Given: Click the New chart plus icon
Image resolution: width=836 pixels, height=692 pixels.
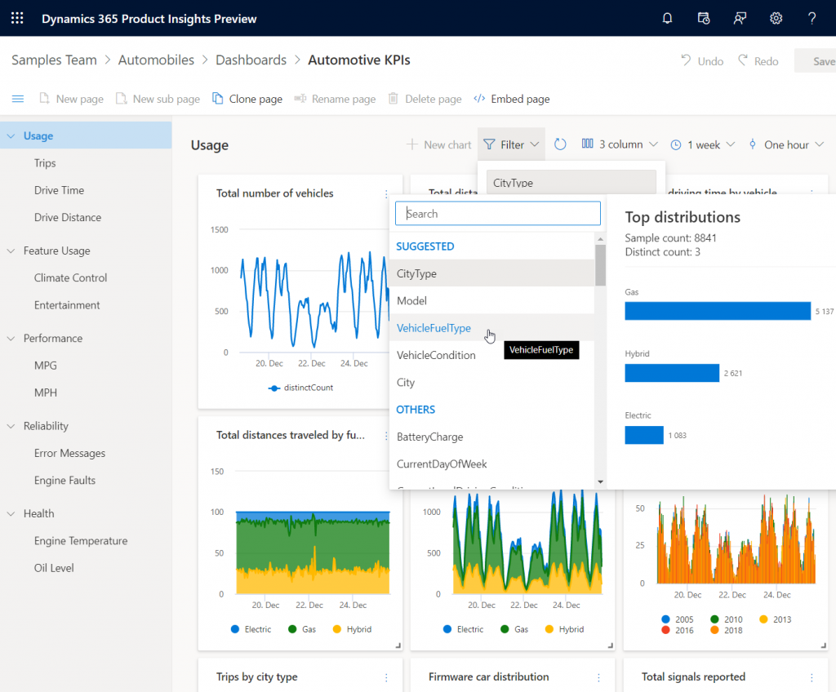Looking at the screenshot, I should [x=411, y=144].
